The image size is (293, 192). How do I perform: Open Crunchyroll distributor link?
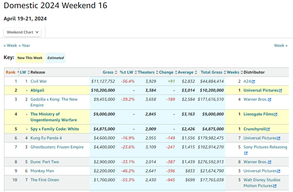(x=255, y=129)
